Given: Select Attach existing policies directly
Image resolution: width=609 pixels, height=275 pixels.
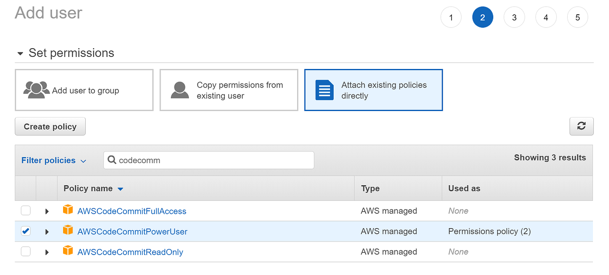Looking at the screenshot, I should [374, 90].
